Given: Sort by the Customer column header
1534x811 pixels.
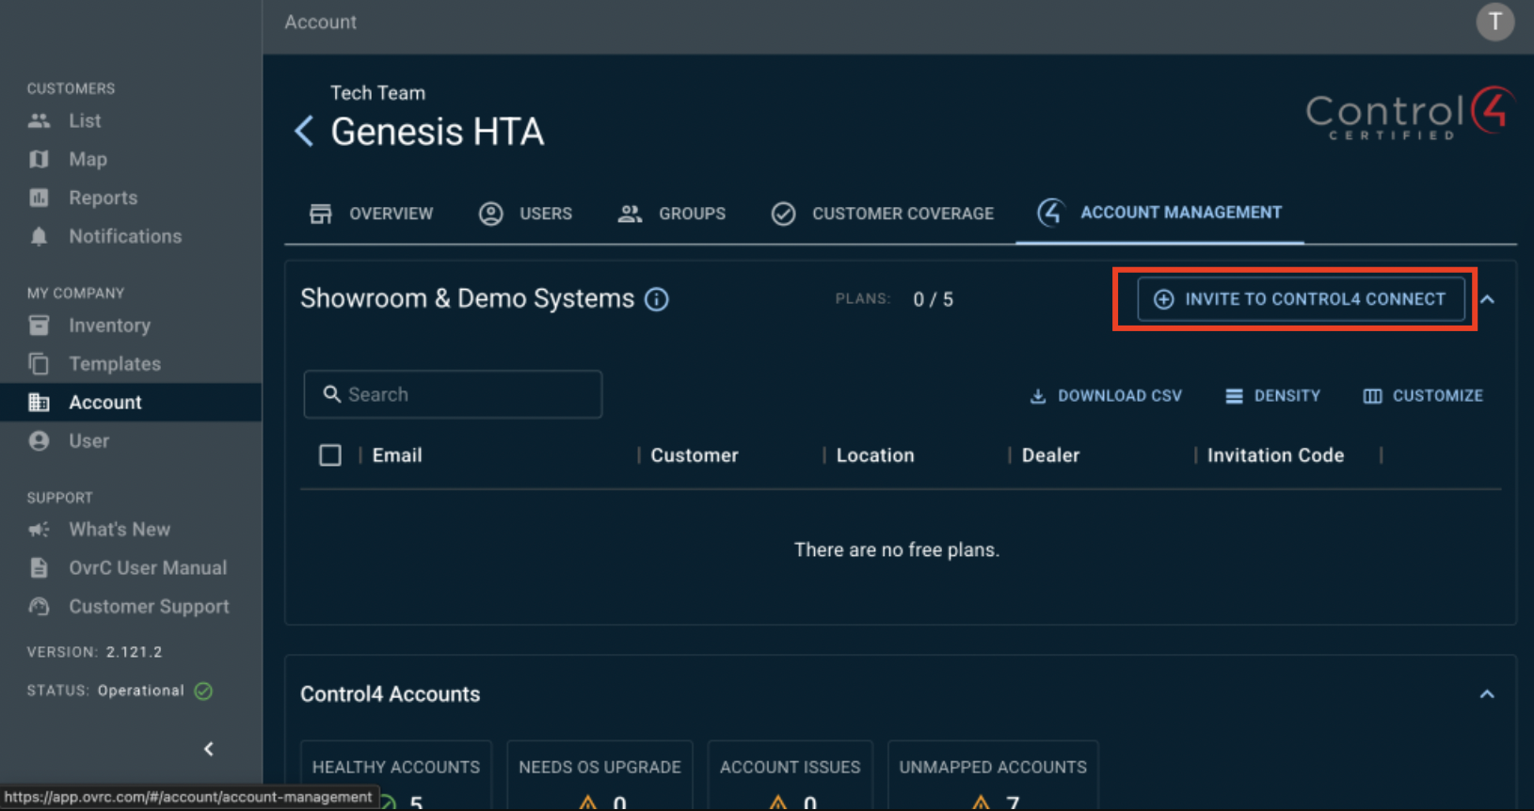Looking at the screenshot, I should pyautogui.click(x=695, y=455).
